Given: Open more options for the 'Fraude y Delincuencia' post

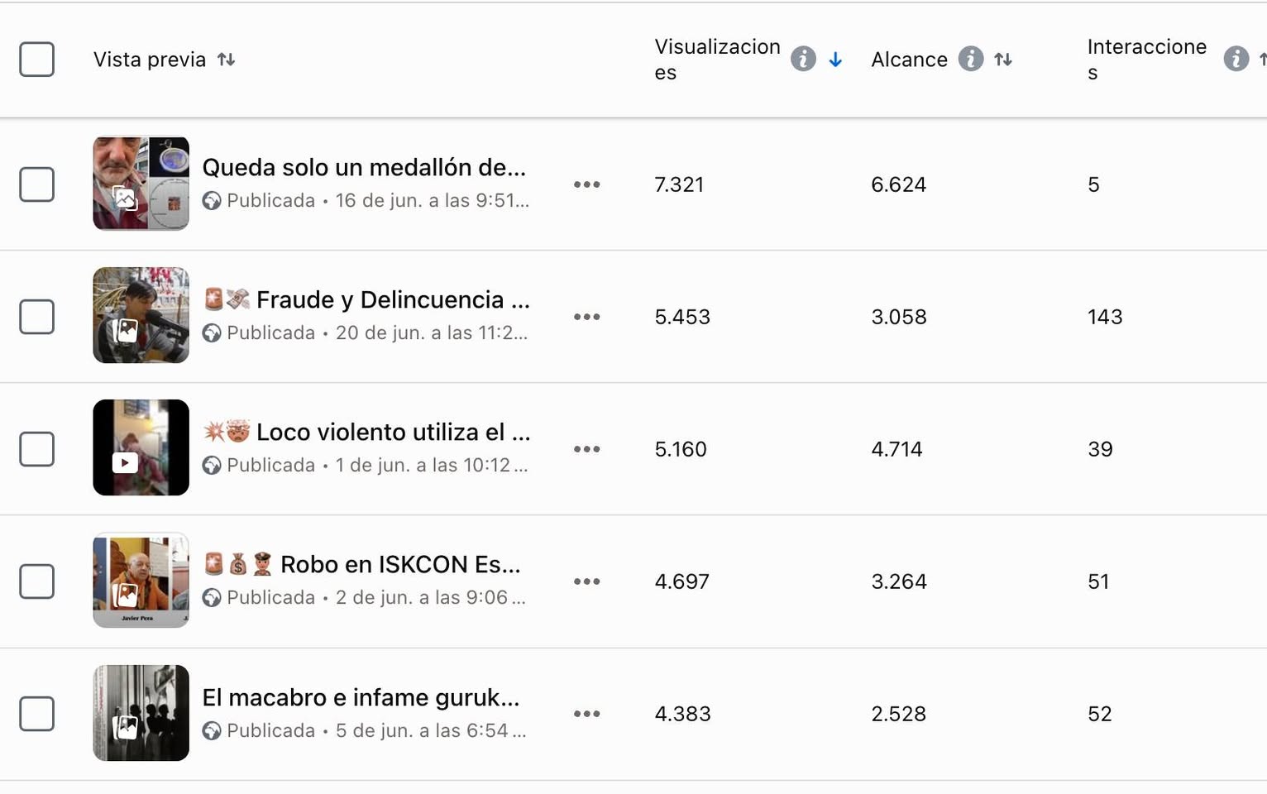Looking at the screenshot, I should point(586,317).
